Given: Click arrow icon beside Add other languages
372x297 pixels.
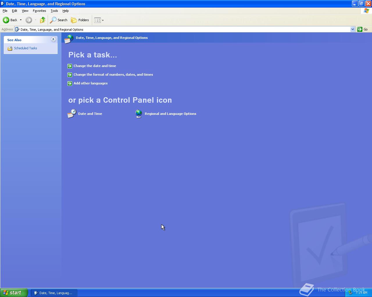Looking at the screenshot, I should coord(70,84).
